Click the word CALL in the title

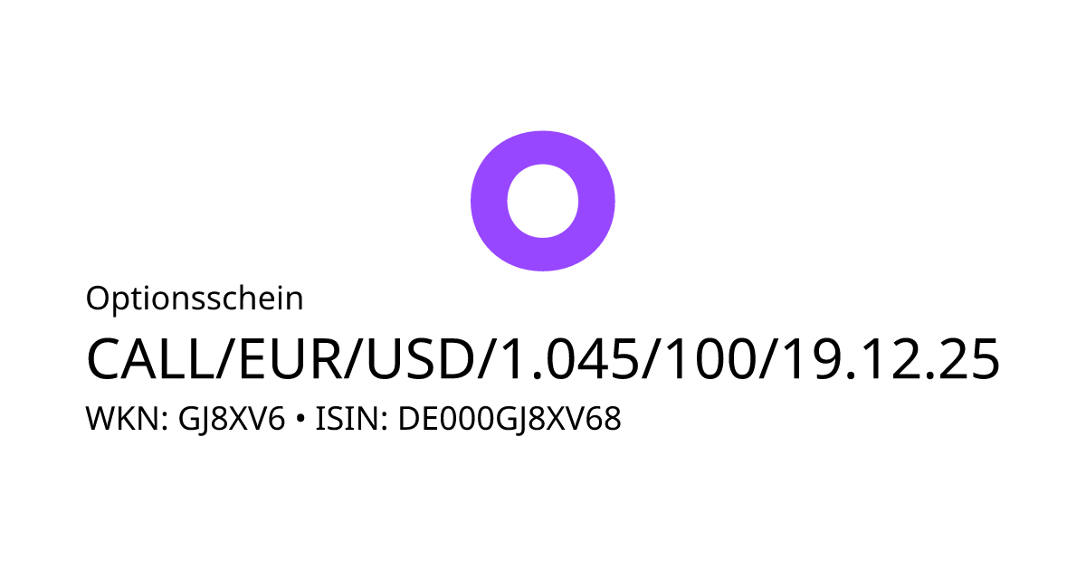[x=146, y=359]
